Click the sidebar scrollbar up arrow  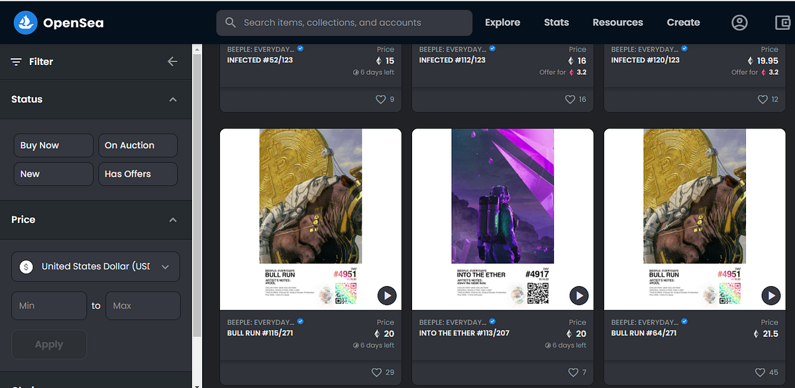tap(197, 48)
